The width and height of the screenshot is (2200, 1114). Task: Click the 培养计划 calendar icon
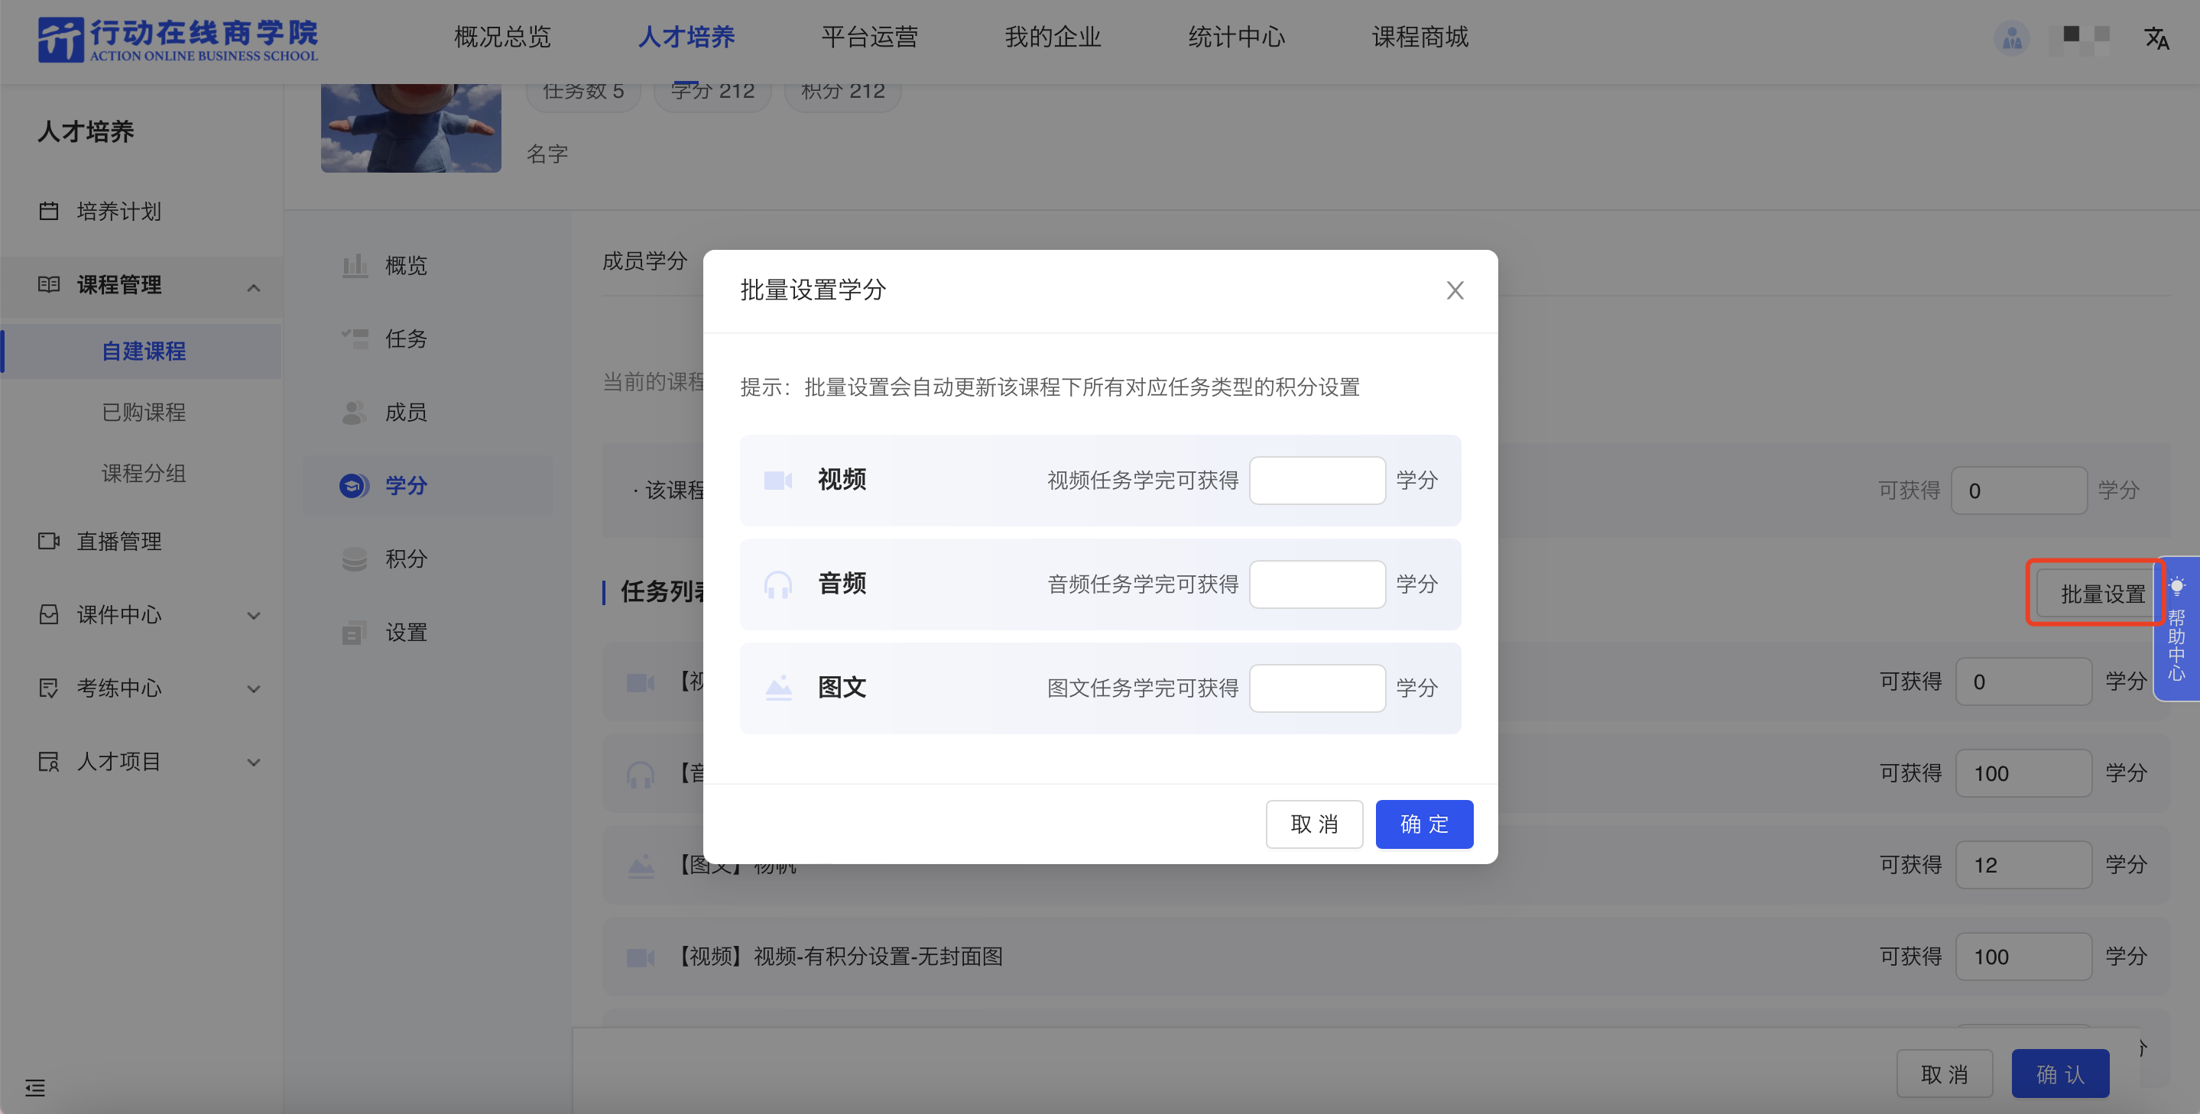tap(49, 211)
